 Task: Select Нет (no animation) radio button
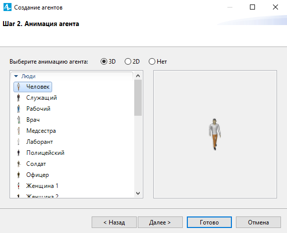[152, 61]
